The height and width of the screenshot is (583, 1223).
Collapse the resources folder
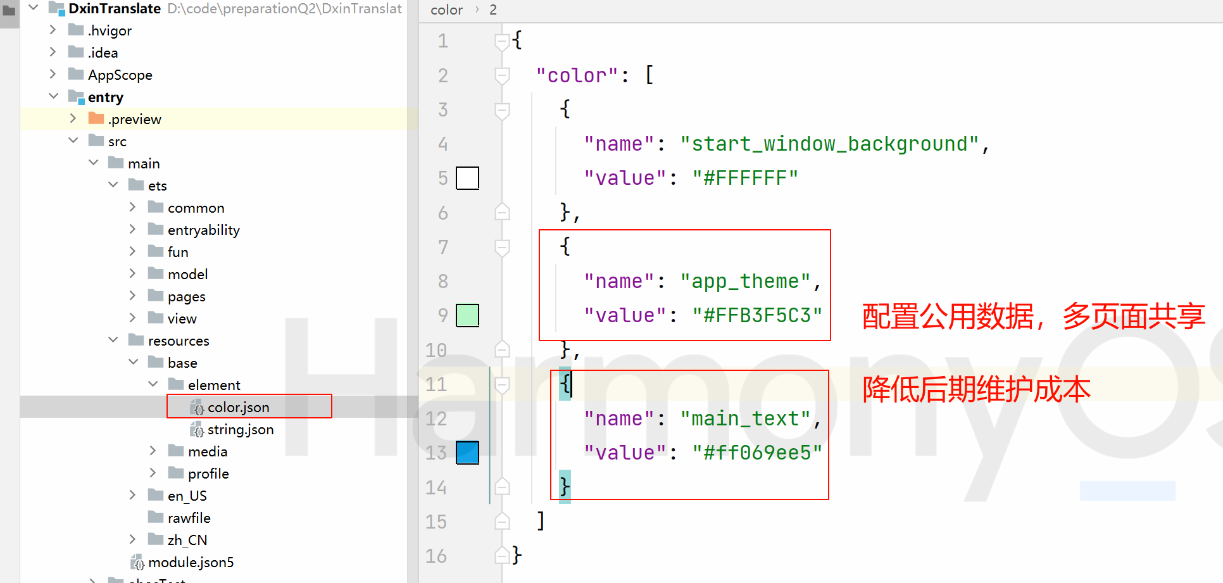click(113, 340)
